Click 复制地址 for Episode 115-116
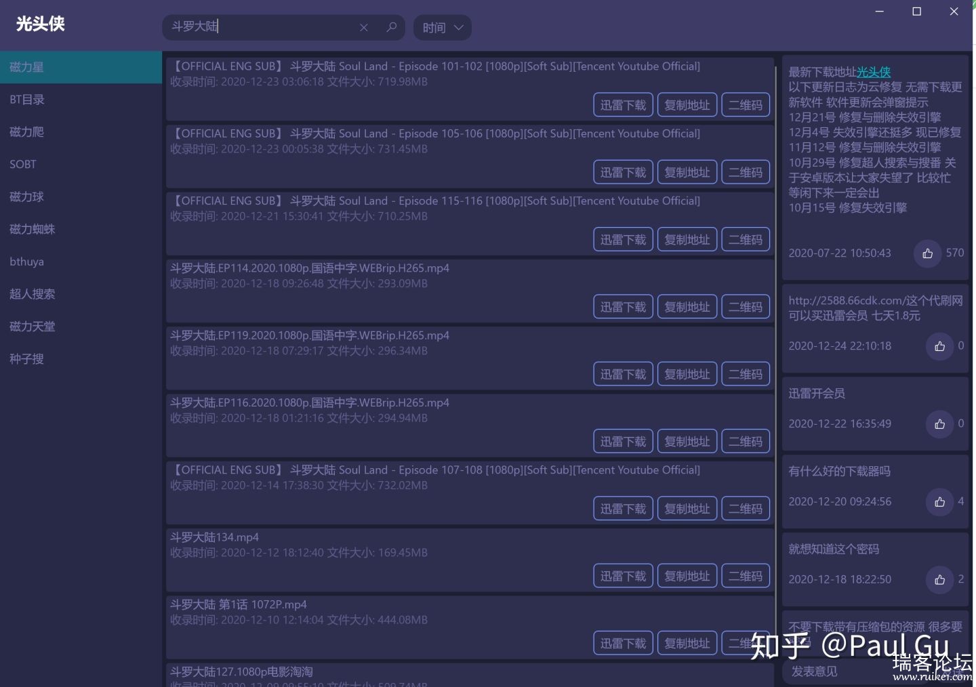 687,239
